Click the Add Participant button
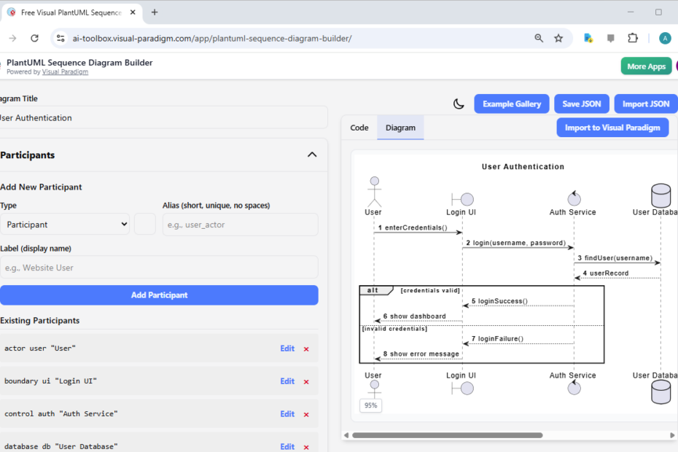678x452 pixels. point(159,295)
